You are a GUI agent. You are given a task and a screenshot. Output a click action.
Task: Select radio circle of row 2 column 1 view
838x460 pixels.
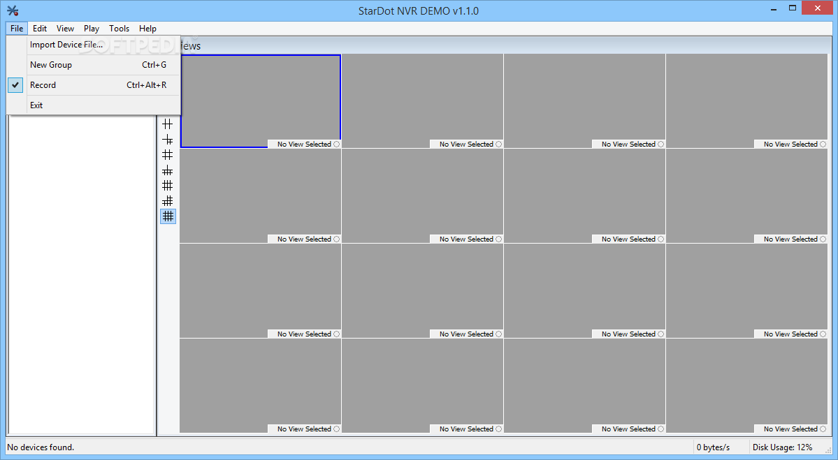(337, 239)
